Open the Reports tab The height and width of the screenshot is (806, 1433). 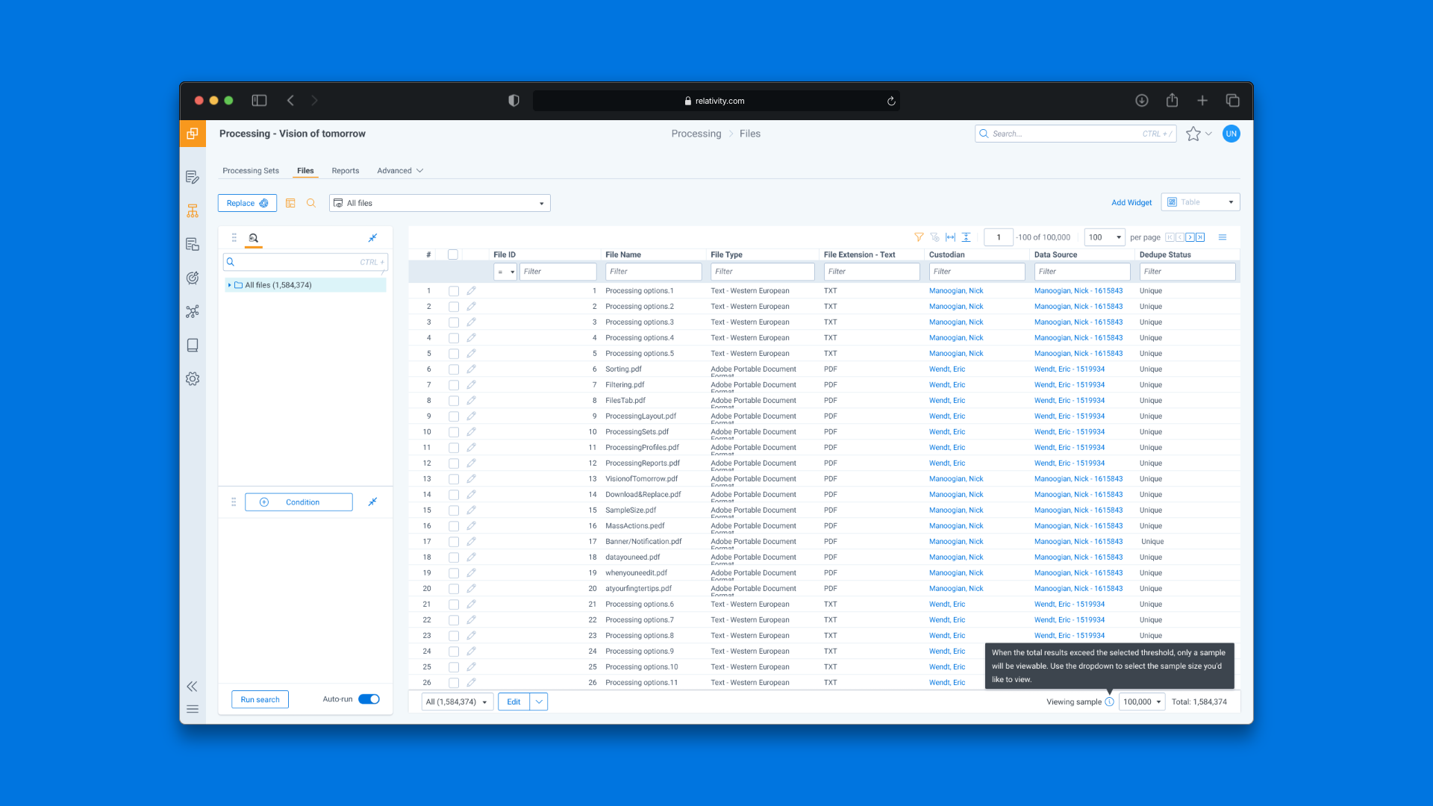coord(345,171)
